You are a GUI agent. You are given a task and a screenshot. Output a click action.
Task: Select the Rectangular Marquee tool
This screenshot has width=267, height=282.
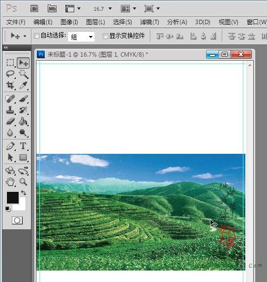click(x=10, y=63)
